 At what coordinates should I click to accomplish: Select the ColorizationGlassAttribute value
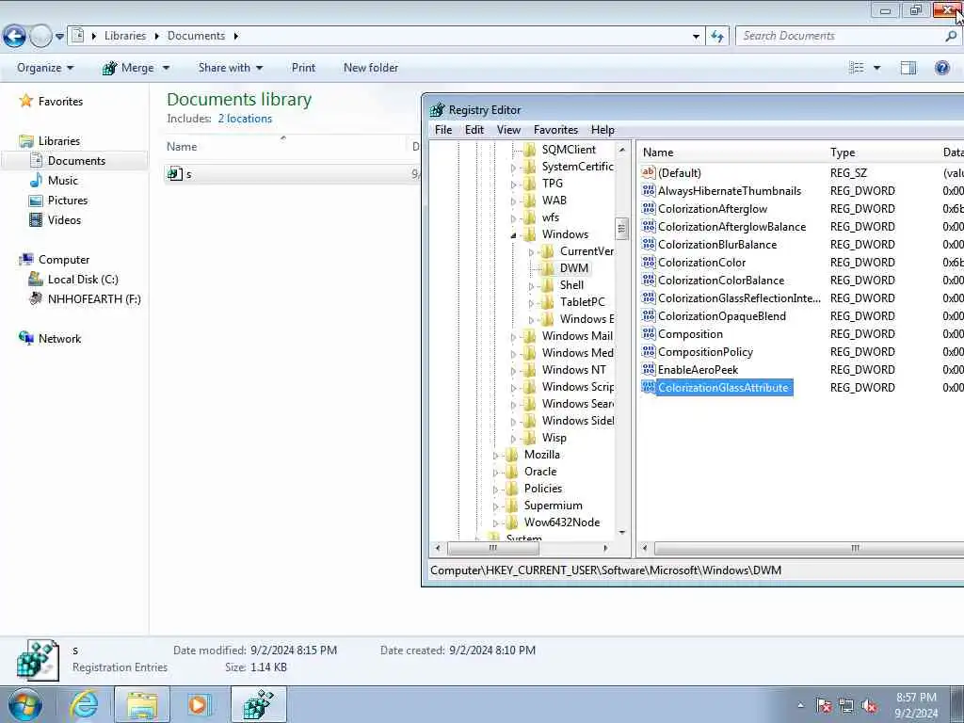click(x=723, y=387)
